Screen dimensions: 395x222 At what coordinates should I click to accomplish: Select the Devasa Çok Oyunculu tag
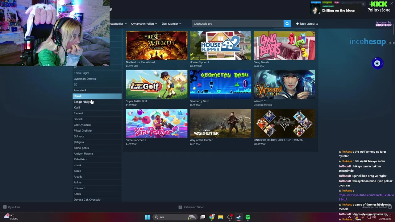[97, 200]
